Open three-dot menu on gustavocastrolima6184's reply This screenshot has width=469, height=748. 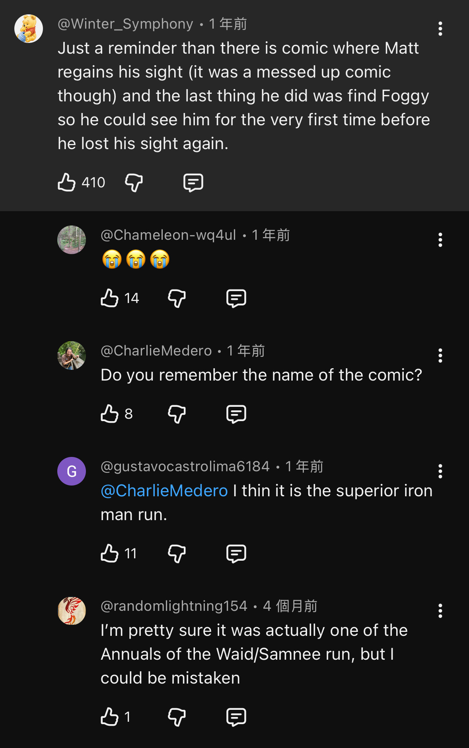point(440,471)
